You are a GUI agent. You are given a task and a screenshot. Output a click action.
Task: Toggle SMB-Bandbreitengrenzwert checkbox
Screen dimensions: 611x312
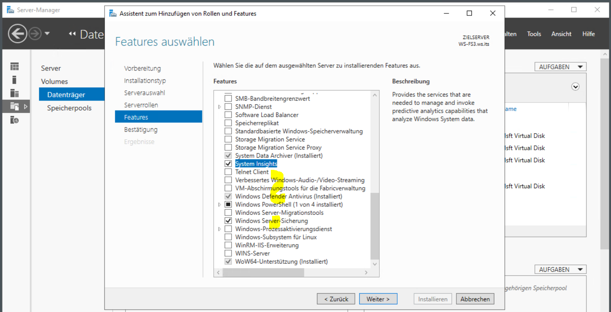click(228, 99)
